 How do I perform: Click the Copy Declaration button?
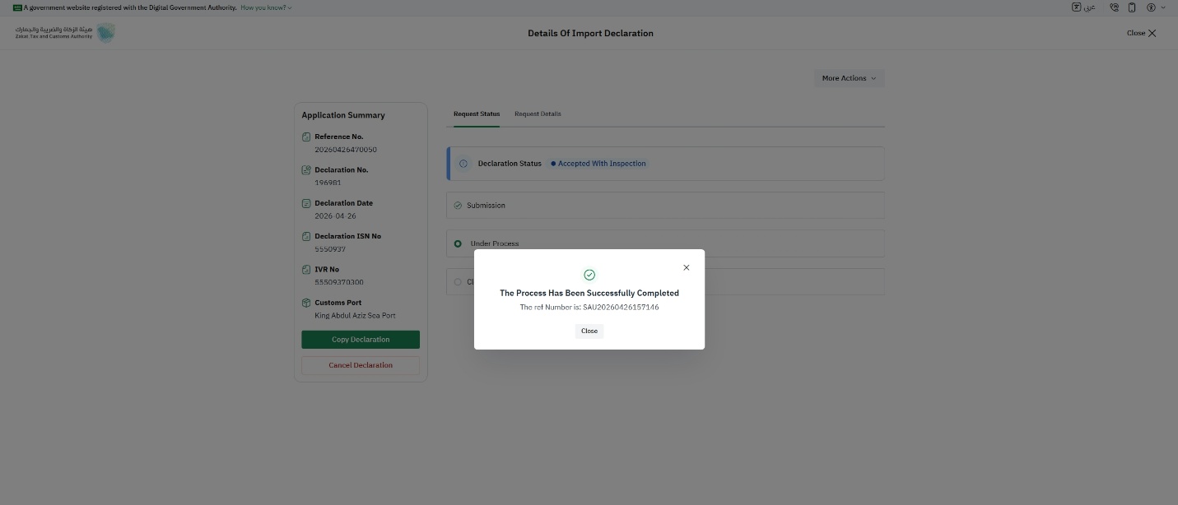361,340
